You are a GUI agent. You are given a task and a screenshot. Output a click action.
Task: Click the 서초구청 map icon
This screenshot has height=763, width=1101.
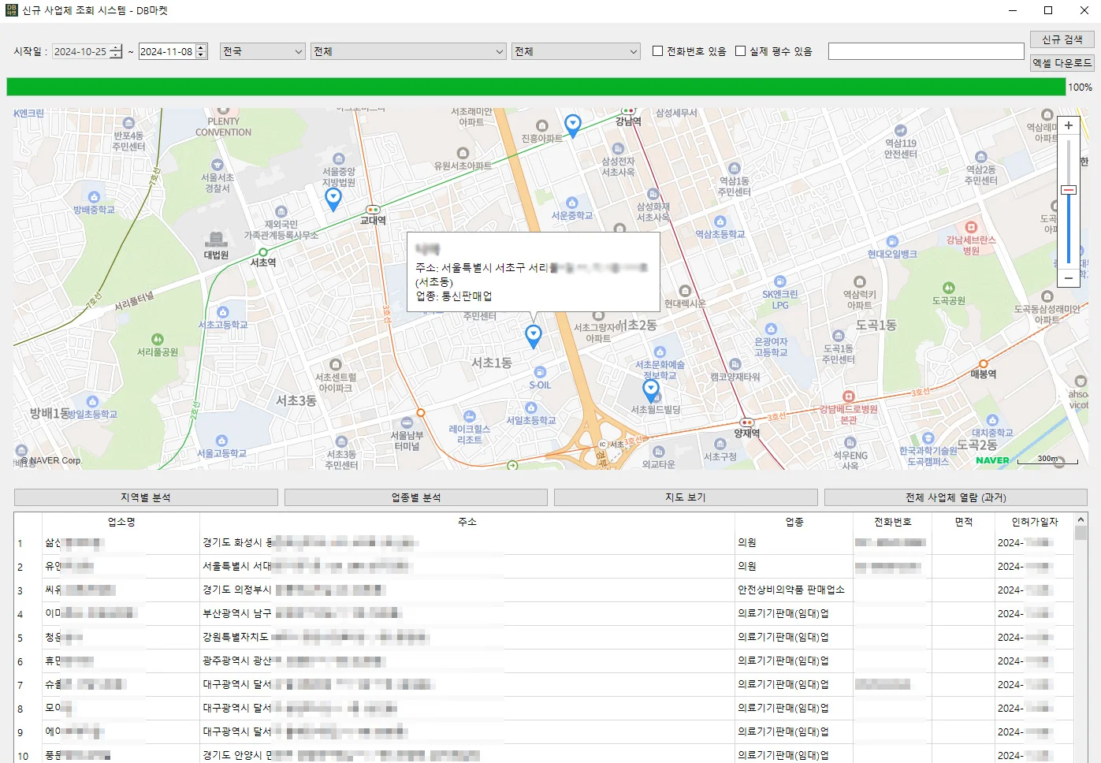720,444
